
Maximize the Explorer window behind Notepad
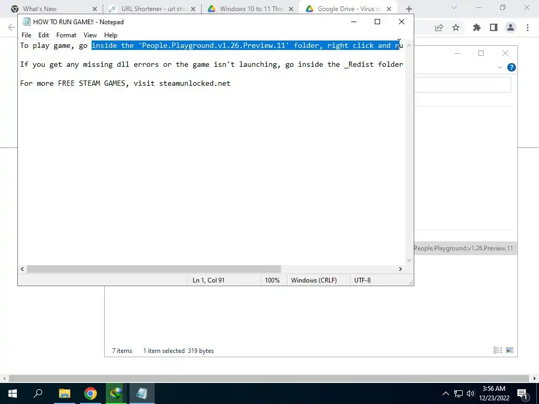point(481,53)
